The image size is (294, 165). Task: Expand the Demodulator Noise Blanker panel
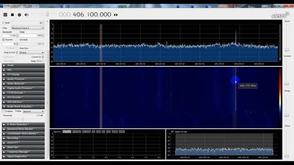[23, 133]
